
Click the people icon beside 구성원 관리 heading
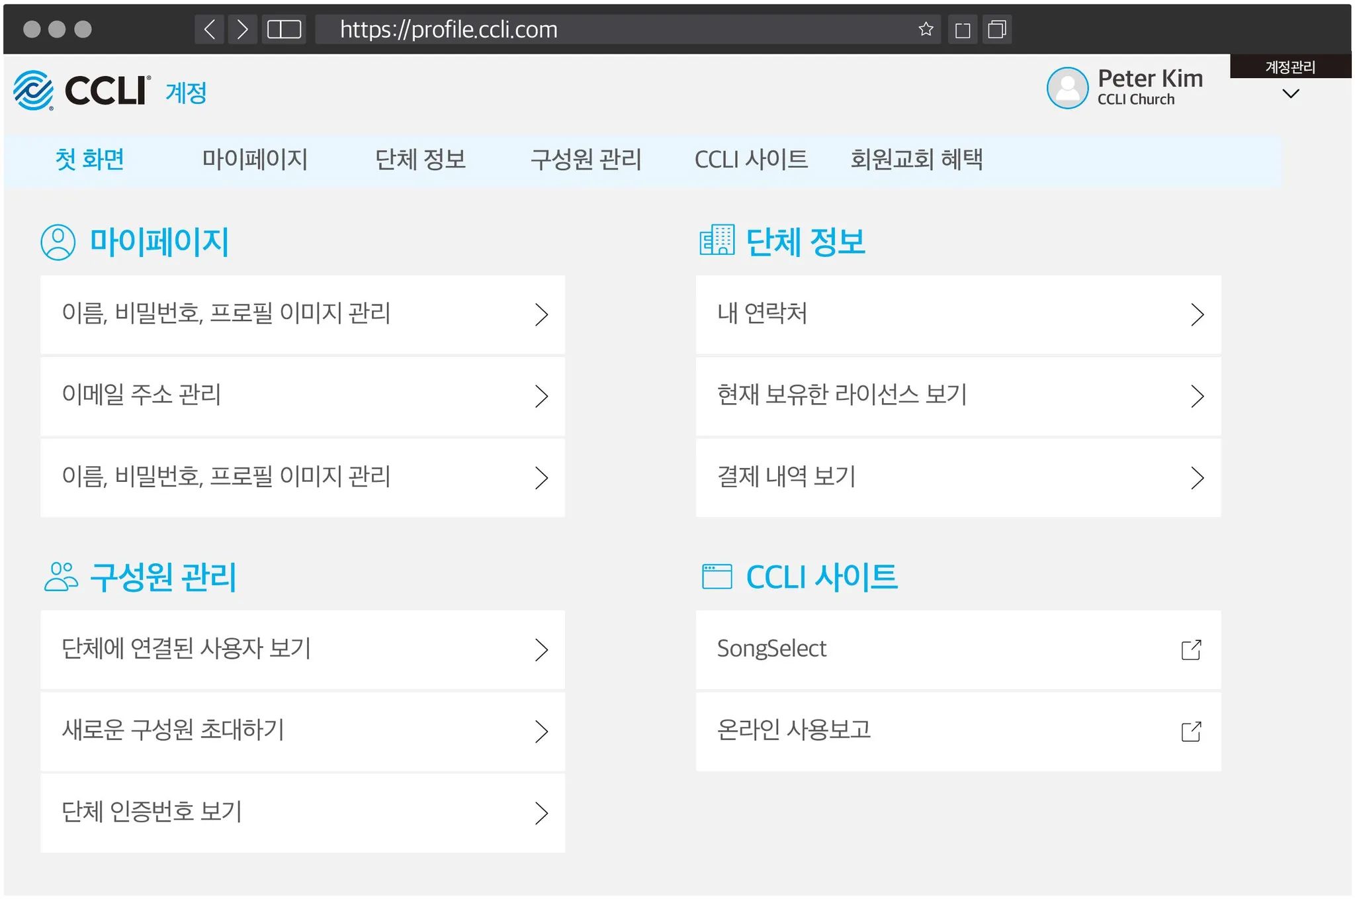[62, 576]
